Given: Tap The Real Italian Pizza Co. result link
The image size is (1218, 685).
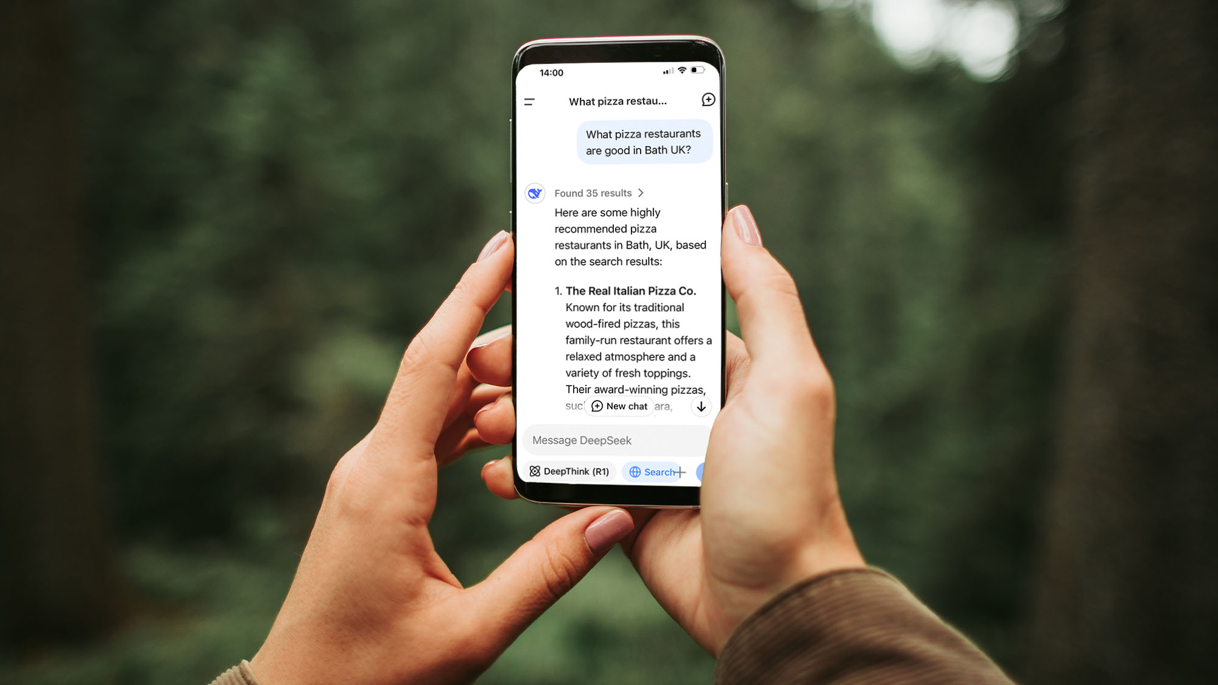Looking at the screenshot, I should pos(630,290).
